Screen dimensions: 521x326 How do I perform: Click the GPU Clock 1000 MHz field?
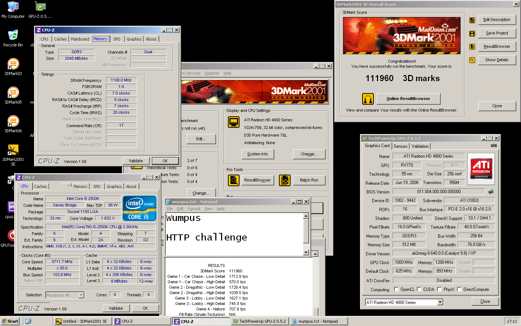pos(403,262)
